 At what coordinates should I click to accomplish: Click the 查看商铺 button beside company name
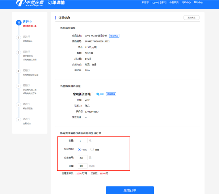point(111,94)
